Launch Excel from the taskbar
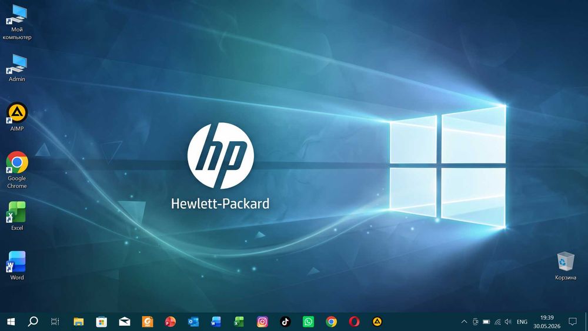This screenshot has width=588, height=331. [239, 322]
